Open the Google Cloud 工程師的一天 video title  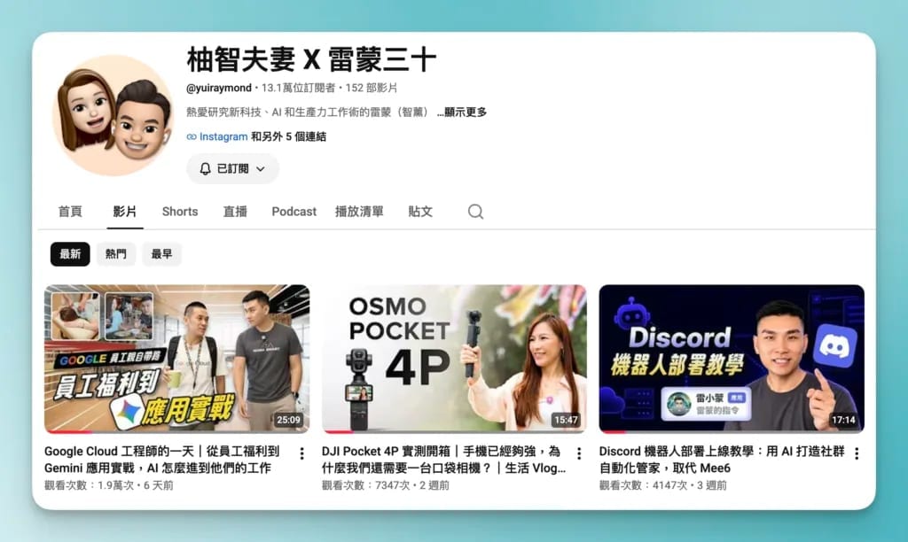click(161, 460)
